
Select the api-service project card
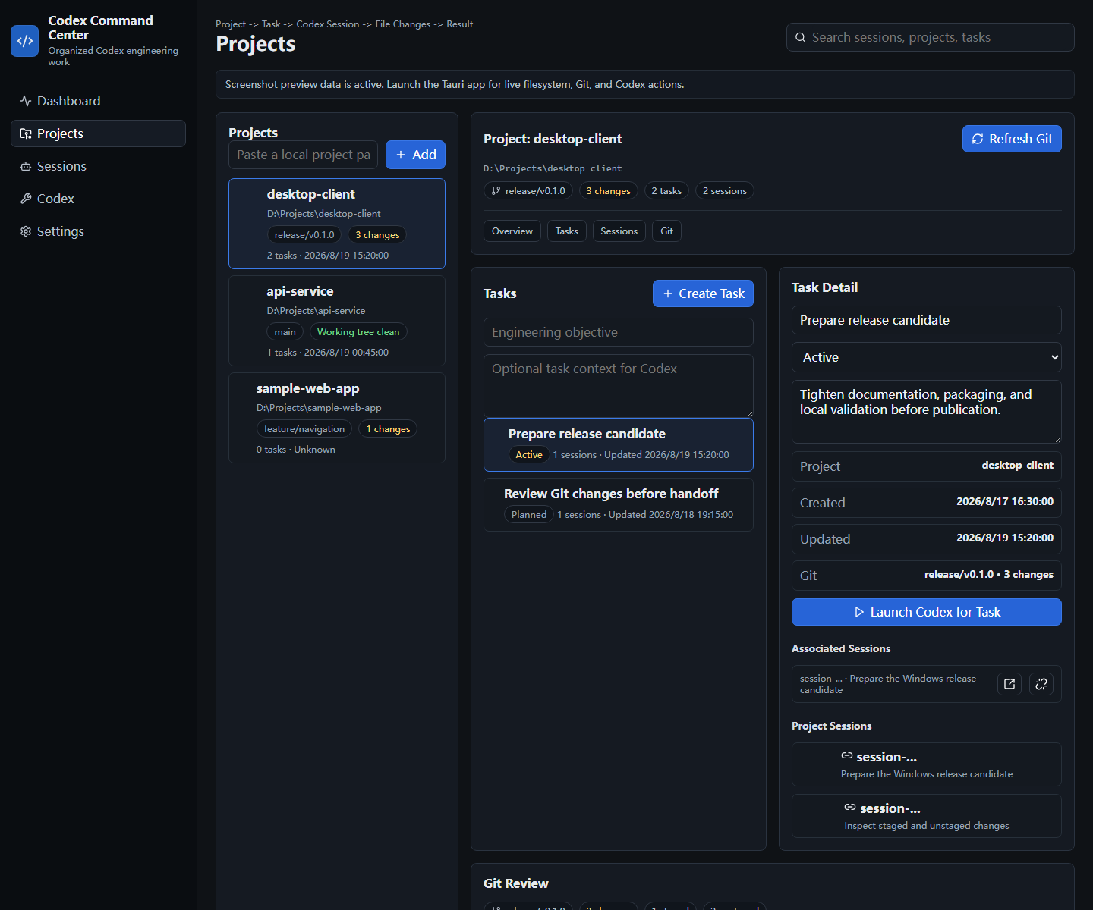pos(336,321)
